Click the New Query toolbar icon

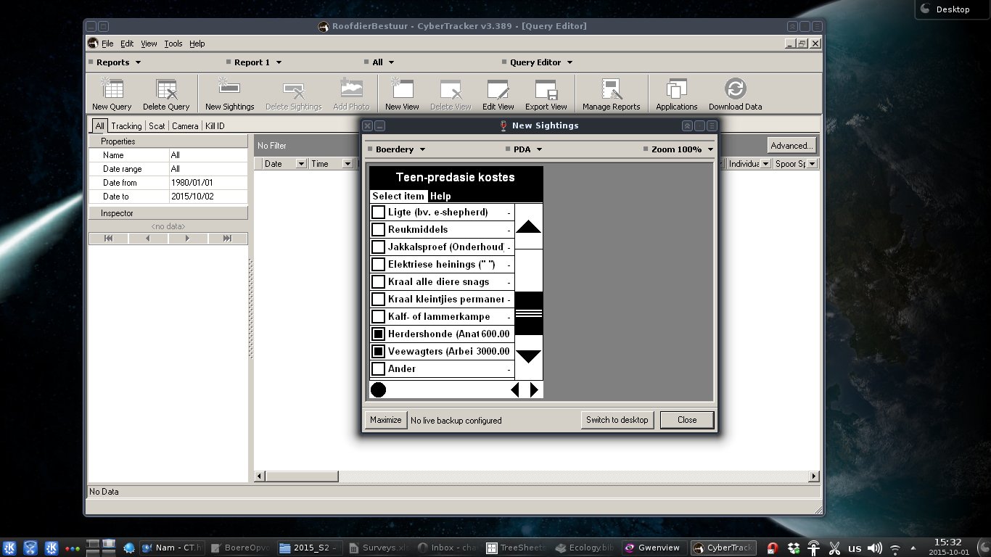112,94
